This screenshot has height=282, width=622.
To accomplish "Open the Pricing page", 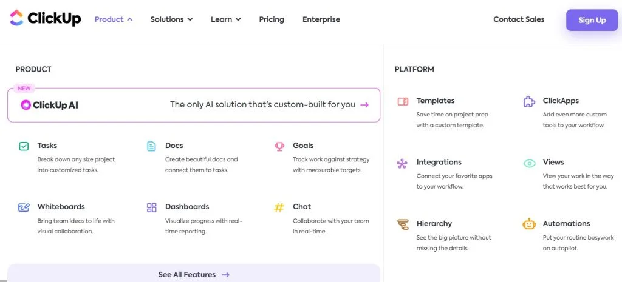I will 272,19.
